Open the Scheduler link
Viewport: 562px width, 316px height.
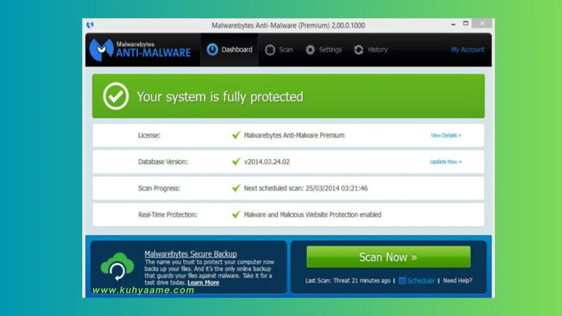click(x=421, y=280)
